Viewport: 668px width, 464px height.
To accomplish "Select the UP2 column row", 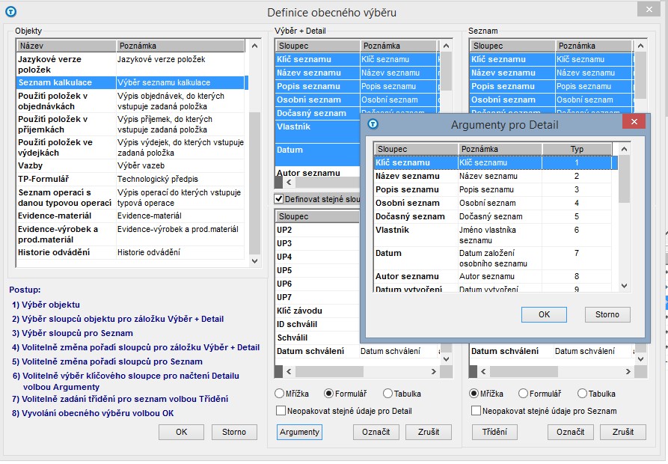I will (317, 230).
